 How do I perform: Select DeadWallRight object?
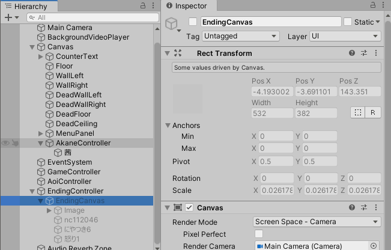tap(81, 105)
